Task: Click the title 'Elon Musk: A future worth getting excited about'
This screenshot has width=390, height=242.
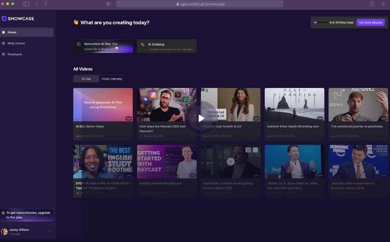Action: point(228,186)
